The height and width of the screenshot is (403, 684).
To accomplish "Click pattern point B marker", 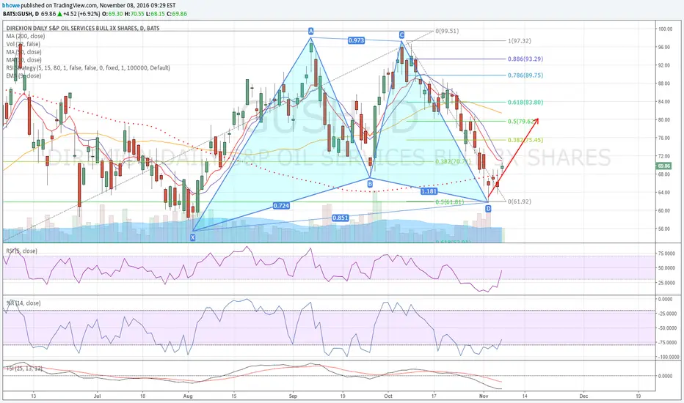I will [370, 185].
